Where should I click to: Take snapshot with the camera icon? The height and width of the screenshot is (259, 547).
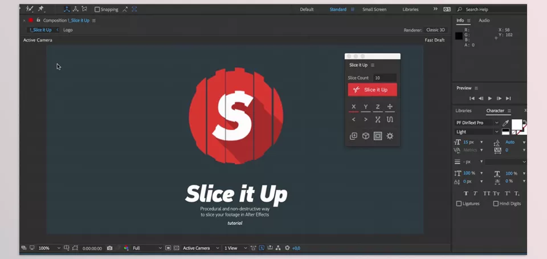point(109,248)
